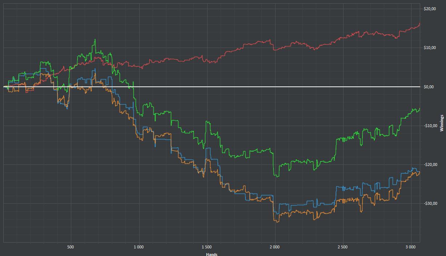Click the 1 000 hands tick label
Image resolution: width=446 pixels, height=256 pixels.
click(x=138, y=247)
